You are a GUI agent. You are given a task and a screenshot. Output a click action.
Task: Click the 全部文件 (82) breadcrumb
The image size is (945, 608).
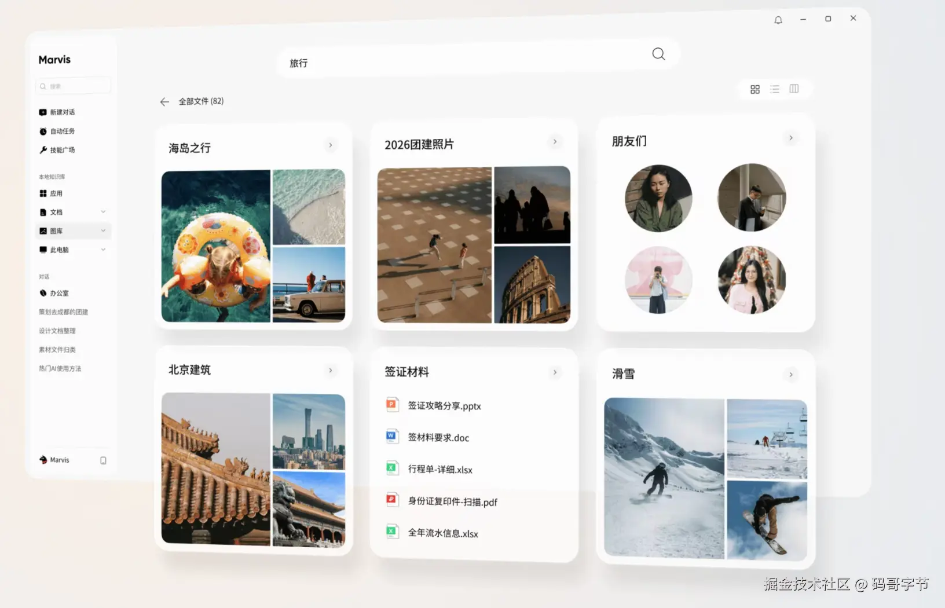coord(201,101)
